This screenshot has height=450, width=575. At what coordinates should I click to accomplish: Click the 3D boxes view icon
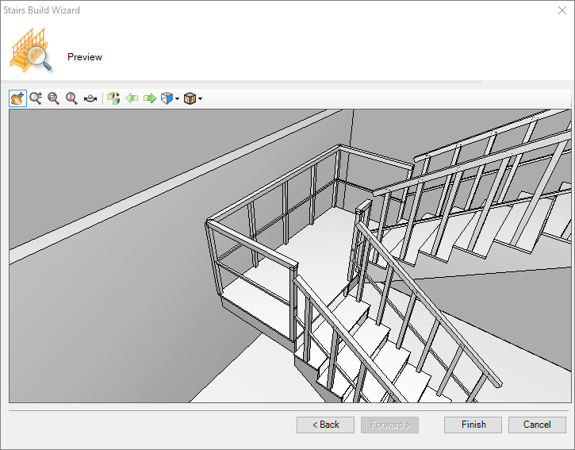[x=113, y=98]
